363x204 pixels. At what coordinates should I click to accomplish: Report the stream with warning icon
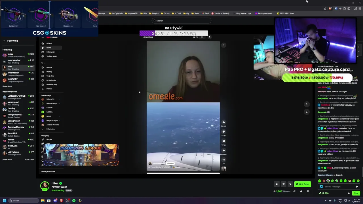pyautogui.click(x=301, y=191)
